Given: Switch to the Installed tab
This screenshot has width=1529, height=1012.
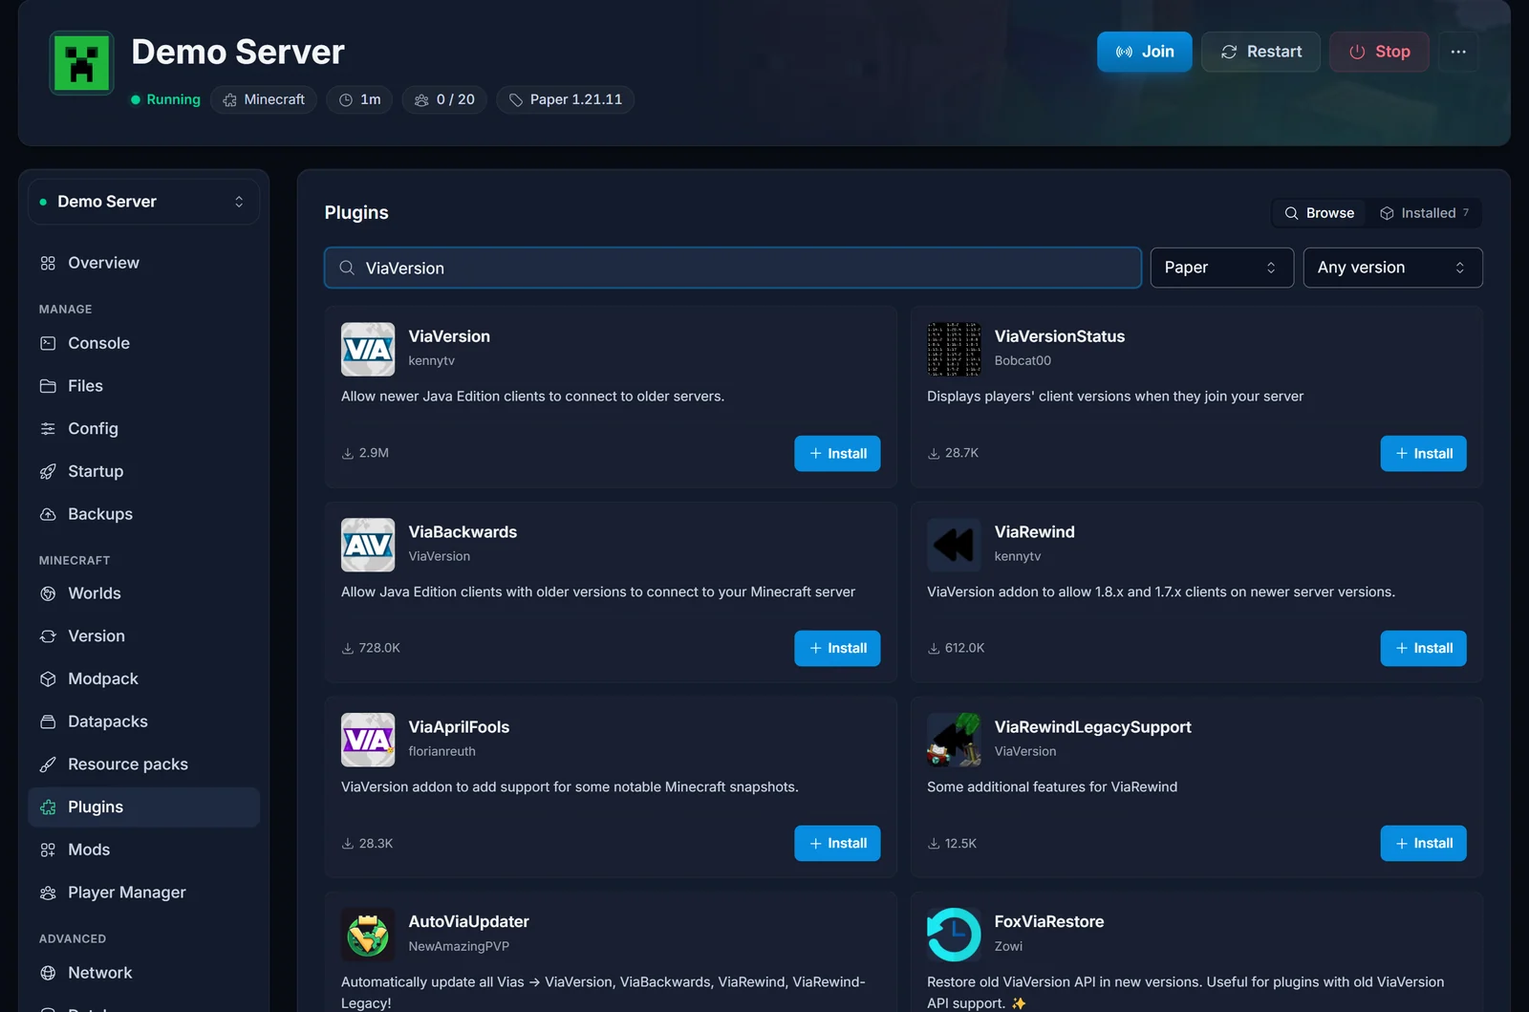Looking at the screenshot, I should 1425,213.
